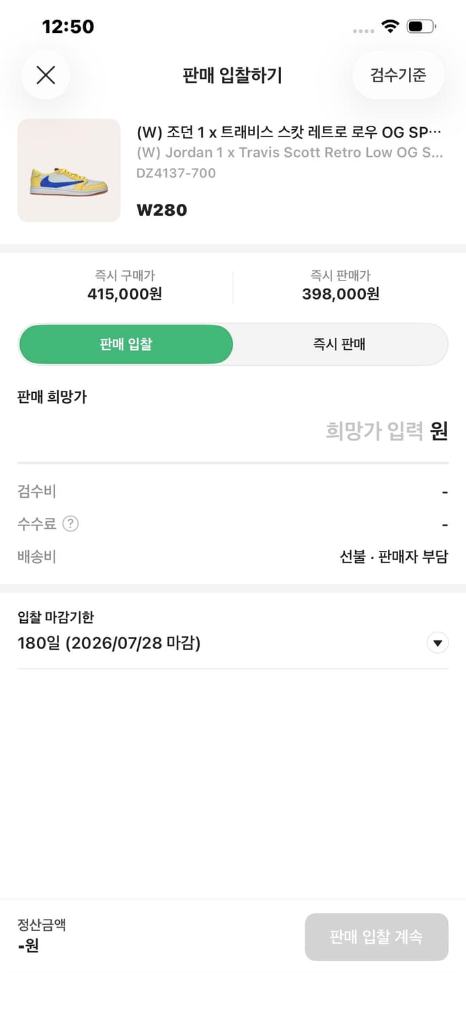Tap the Jordan 1 Travis Scott sneaker thumbnail
This screenshot has width=466, height=1009.
pos(69,170)
